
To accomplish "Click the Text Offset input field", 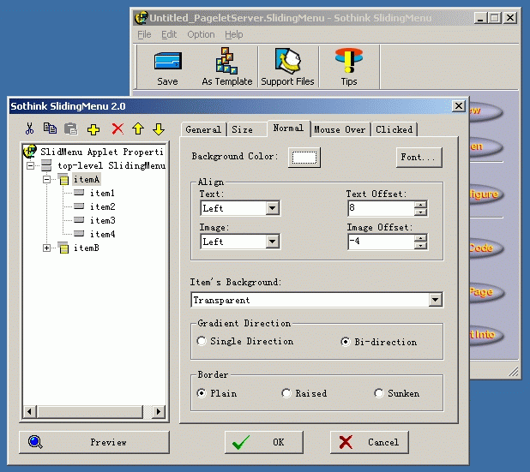I will click(x=381, y=208).
